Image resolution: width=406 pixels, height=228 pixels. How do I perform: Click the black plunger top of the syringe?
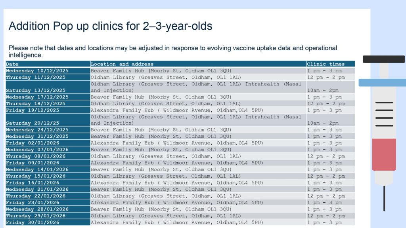[383, 59]
